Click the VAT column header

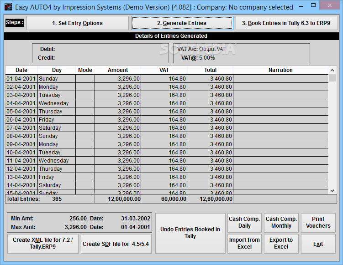pyautogui.click(x=164, y=70)
